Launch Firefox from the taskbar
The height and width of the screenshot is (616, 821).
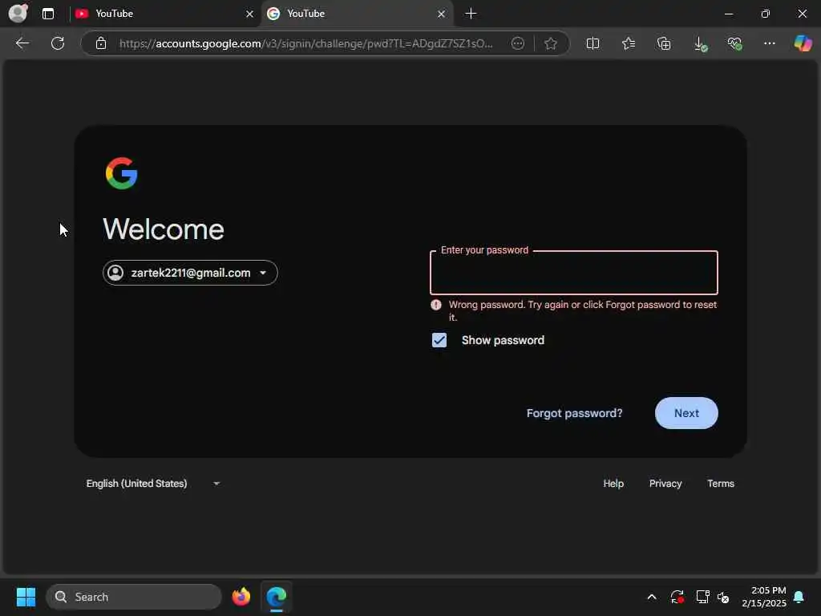coord(241,597)
